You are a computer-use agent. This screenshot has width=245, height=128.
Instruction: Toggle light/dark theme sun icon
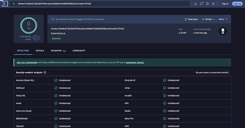[x=213, y=4]
